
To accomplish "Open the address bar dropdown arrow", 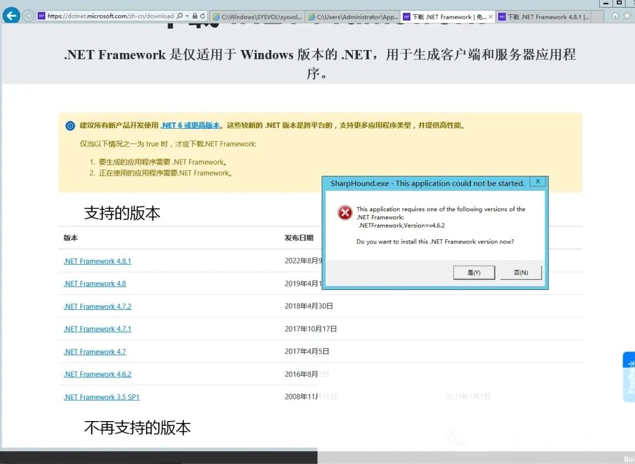I will (x=187, y=16).
